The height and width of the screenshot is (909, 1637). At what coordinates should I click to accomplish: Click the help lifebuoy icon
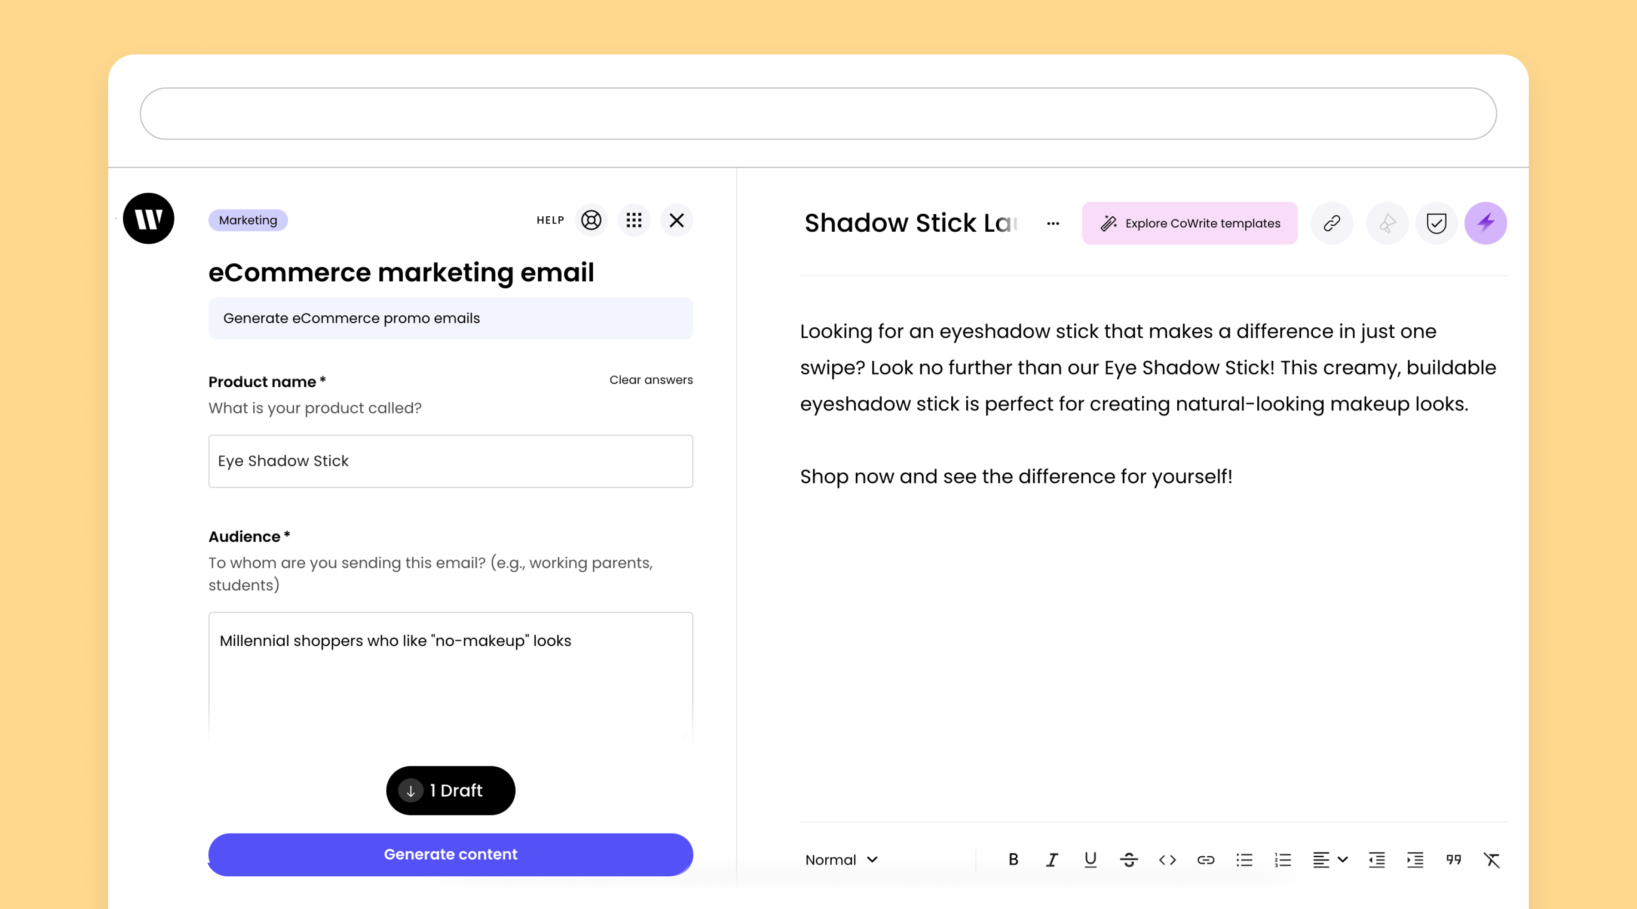click(591, 220)
